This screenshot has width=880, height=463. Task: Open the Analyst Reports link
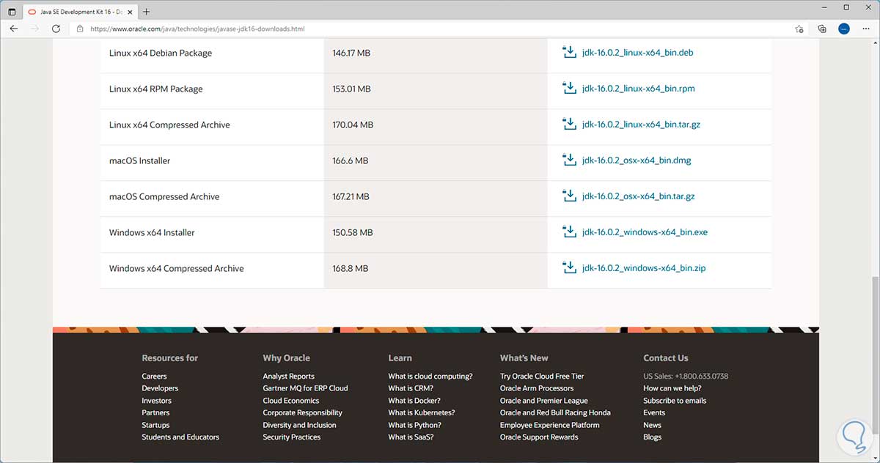coord(288,377)
